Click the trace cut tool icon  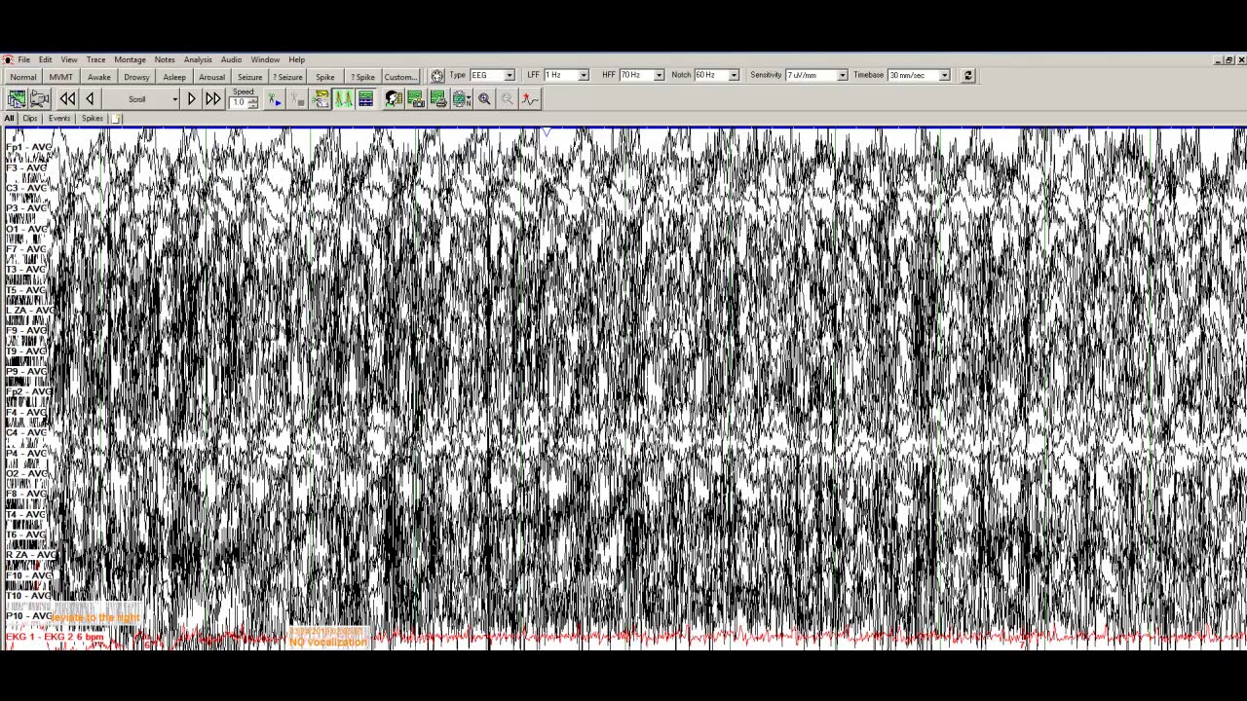click(321, 98)
